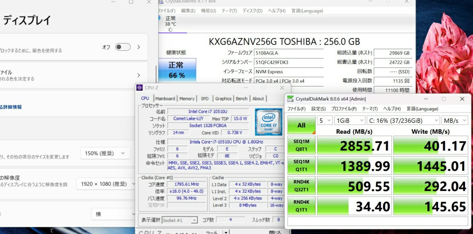Start the SEQ1M Q8T1 test
Screen dimensions: 473x234
[301, 146]
